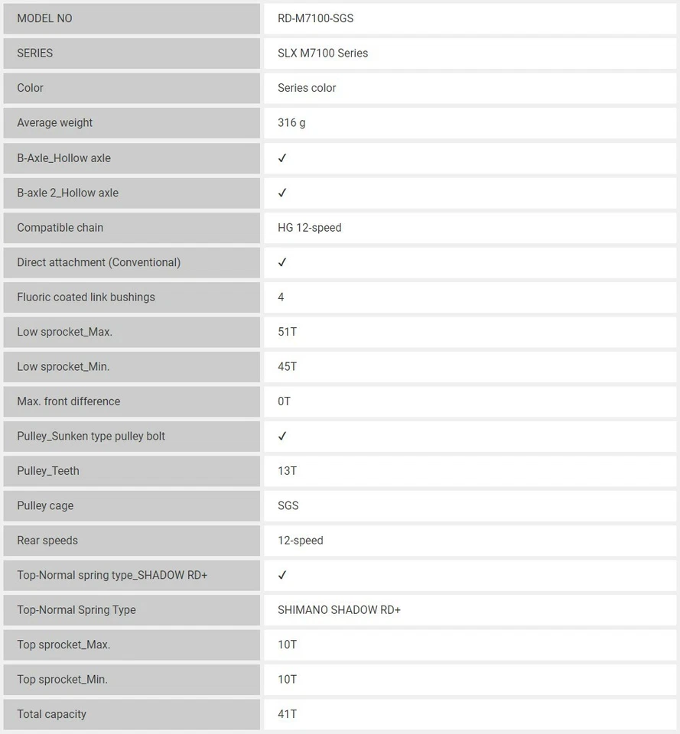
Task: Click the HG 12-speed chain value
Action: coord(310,227)
